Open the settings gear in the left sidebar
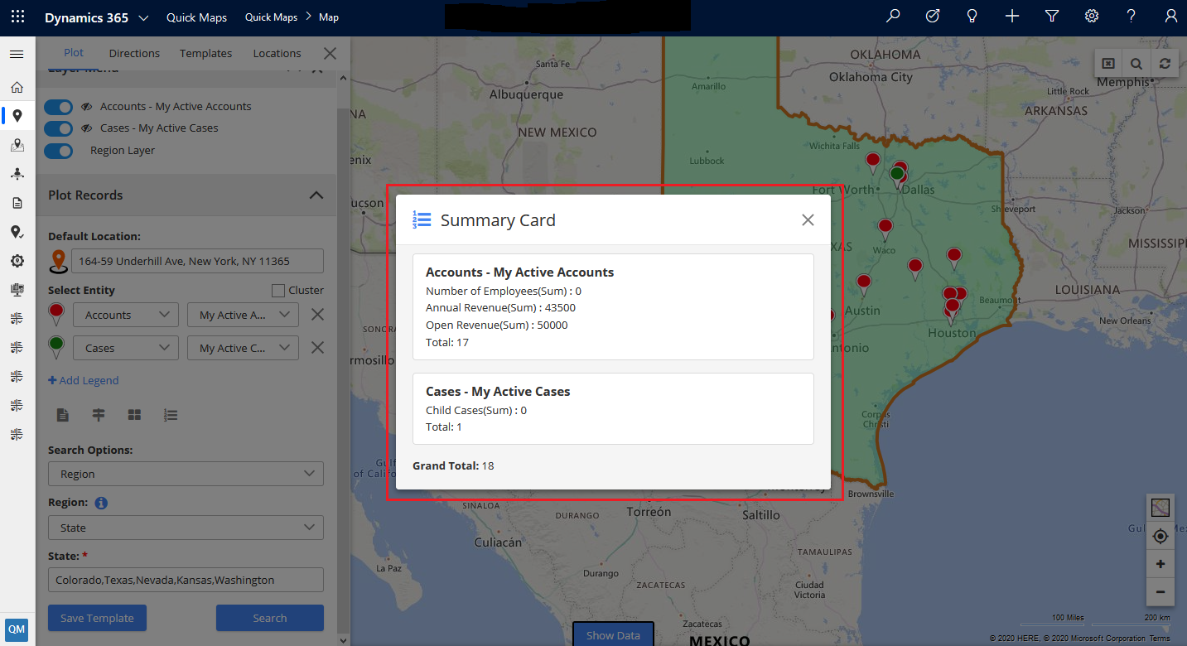This screenshot has width=1187, height=646. click(17, 260)
